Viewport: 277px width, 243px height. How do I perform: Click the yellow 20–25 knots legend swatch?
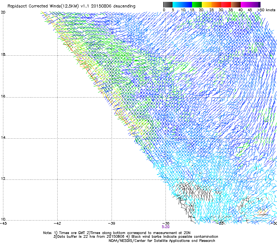point(207,4)
